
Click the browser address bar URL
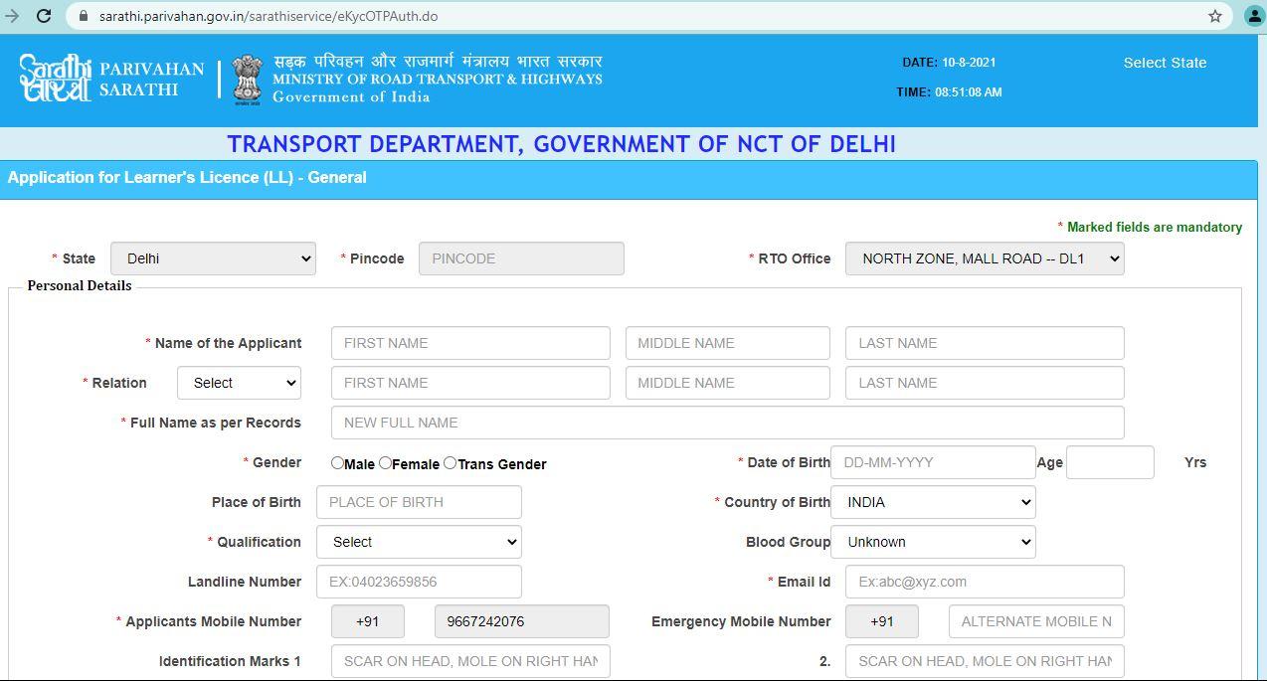[x=269, y=16]
